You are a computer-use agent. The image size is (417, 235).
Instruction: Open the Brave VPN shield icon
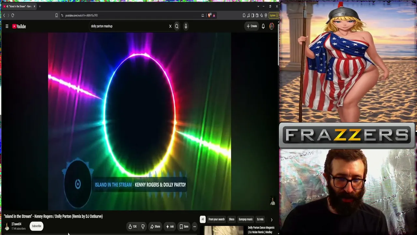[x=266, y=15]
